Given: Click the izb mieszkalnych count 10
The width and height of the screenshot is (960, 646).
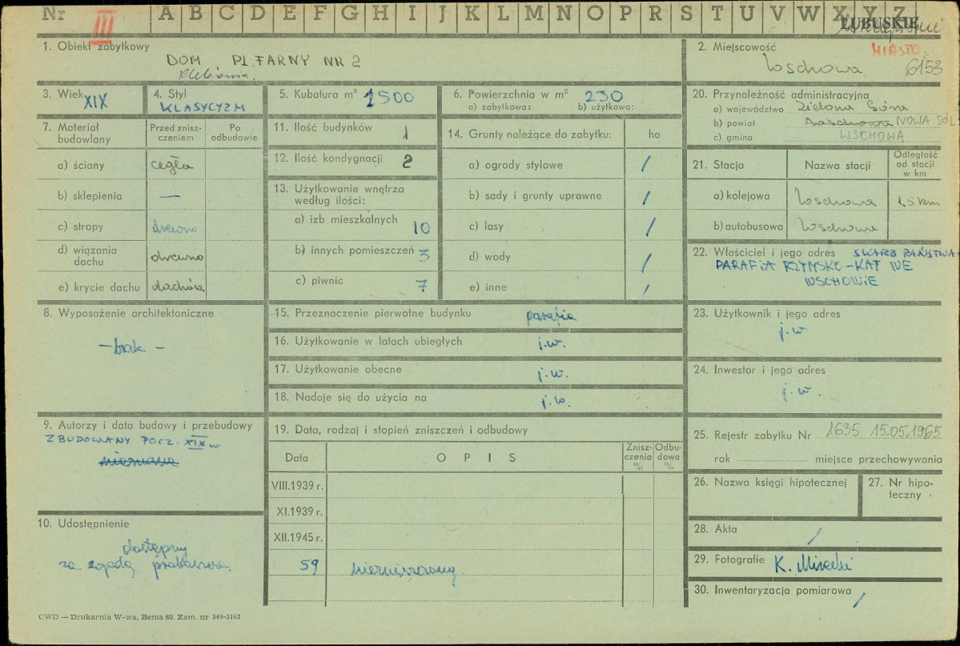Looking at the screenshot, I should point(420,227).
